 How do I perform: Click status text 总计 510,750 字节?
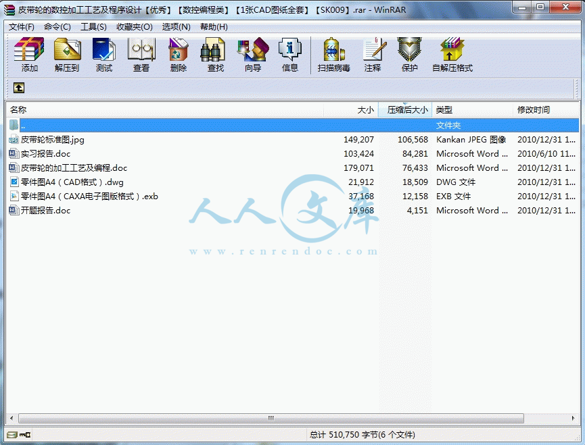362,435
